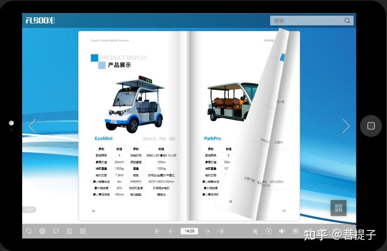Click the '7.5kW' table value
The height and width of the screenshot is (251, 387).
pos(119,175)
